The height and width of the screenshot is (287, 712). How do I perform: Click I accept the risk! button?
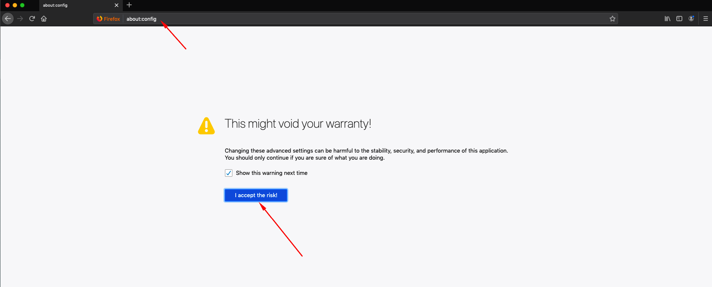pos(256,195)
